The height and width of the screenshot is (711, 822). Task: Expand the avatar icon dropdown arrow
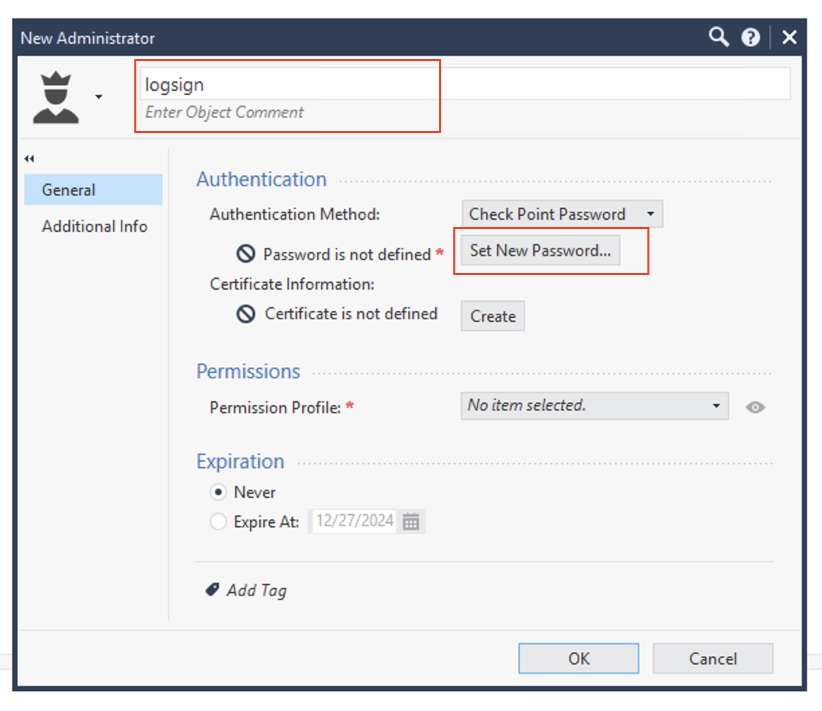[99, 97]
